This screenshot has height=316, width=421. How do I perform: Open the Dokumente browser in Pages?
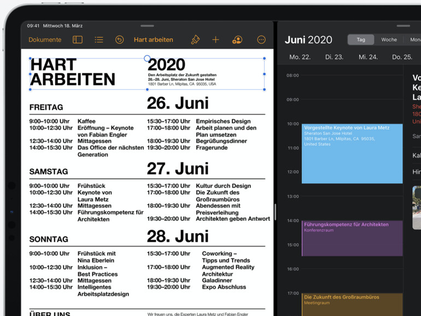click(45, 40)
